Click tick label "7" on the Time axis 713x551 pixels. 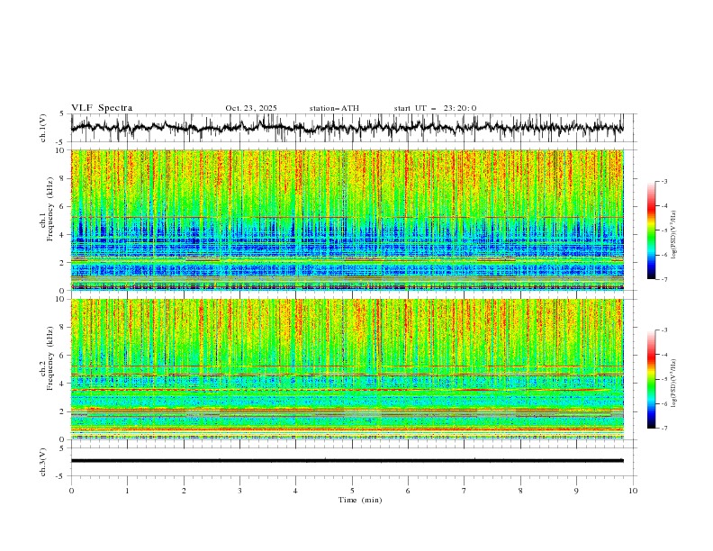tap(465, 491)
